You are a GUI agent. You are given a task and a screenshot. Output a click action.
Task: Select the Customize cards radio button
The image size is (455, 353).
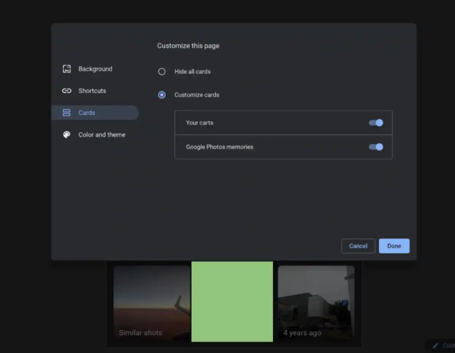[162, 95]
